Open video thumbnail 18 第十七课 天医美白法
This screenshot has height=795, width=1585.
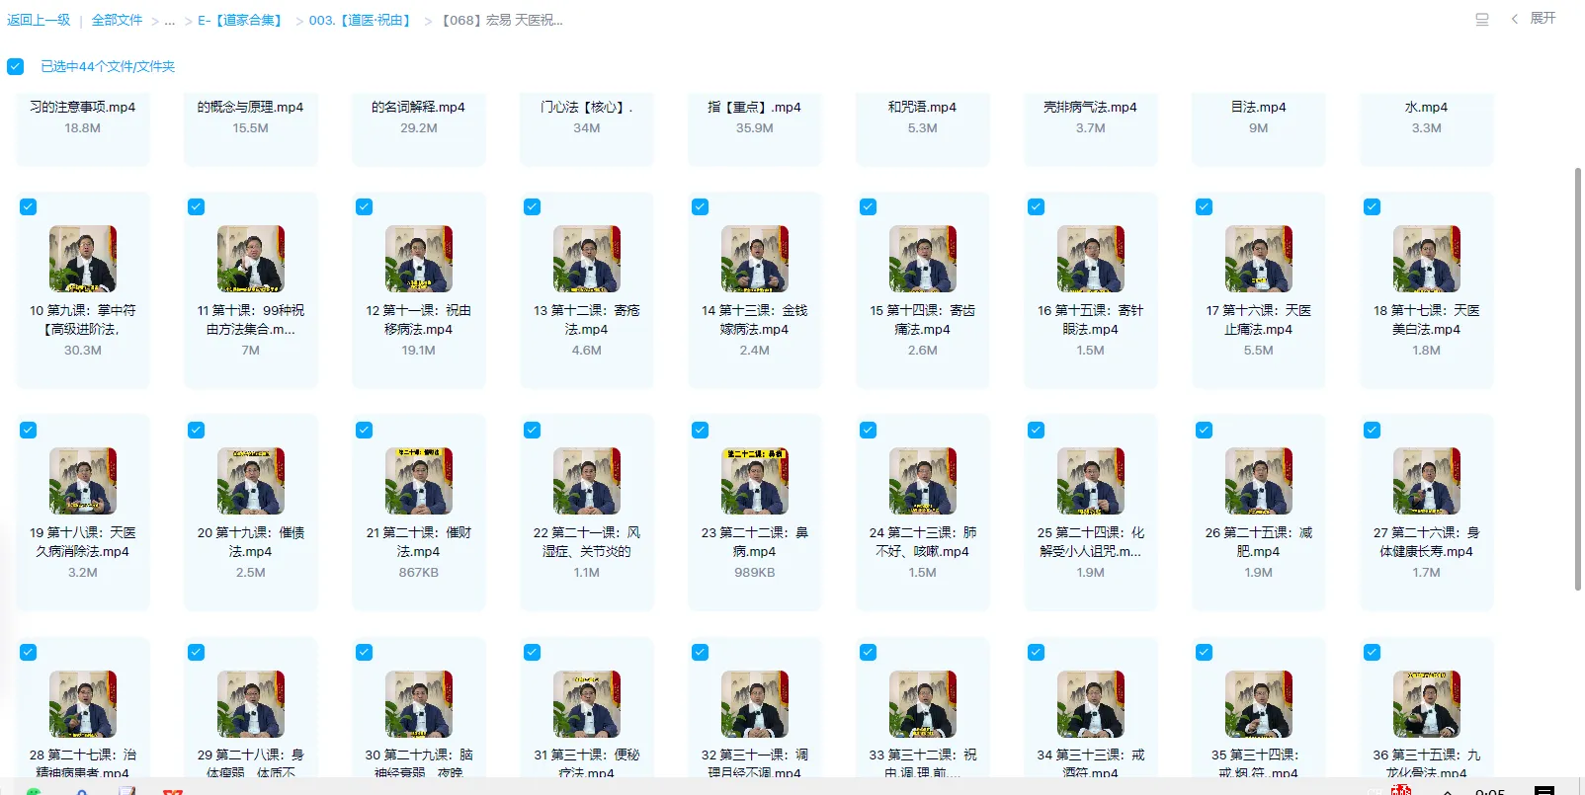coord(1426,259)
